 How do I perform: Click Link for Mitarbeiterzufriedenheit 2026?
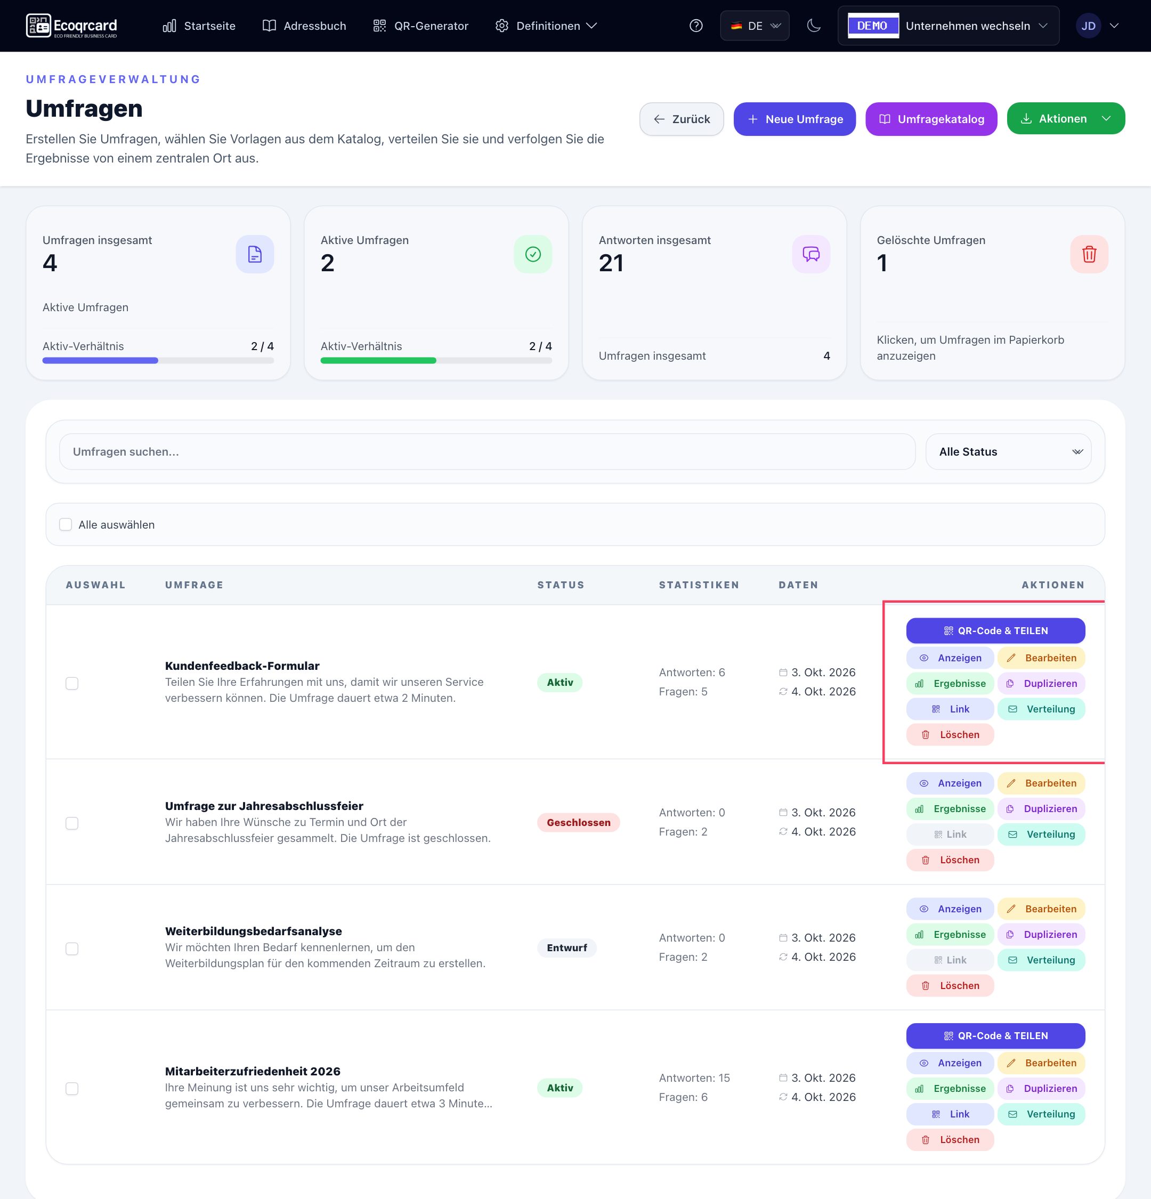pyautogui.click(x=950, y=1114)
